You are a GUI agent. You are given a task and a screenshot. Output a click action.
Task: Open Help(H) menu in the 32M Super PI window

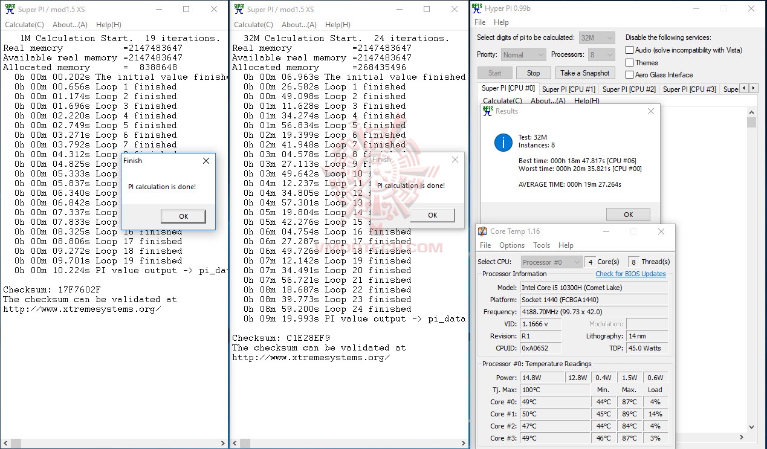click(338, 25)
